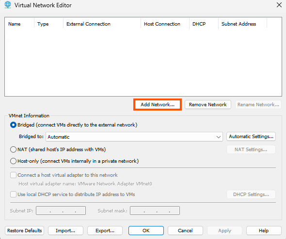Click the Export button
Screen dimensions: 286x239
click(x=105, y=231)
